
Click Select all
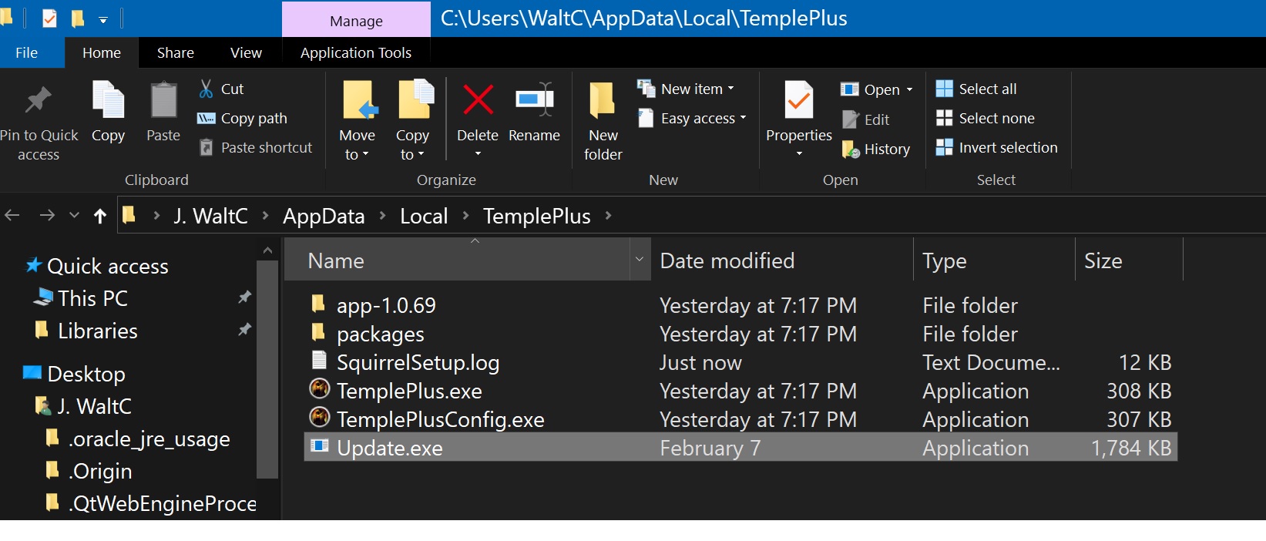(976, 89)
